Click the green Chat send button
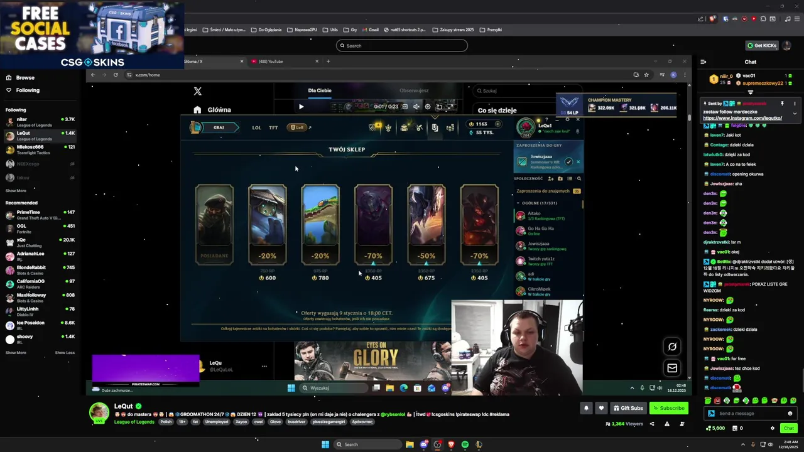 point(788,428)
